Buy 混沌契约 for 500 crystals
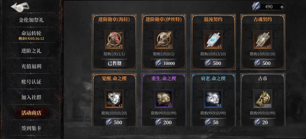The image size is (306, 139). point(213,63)
